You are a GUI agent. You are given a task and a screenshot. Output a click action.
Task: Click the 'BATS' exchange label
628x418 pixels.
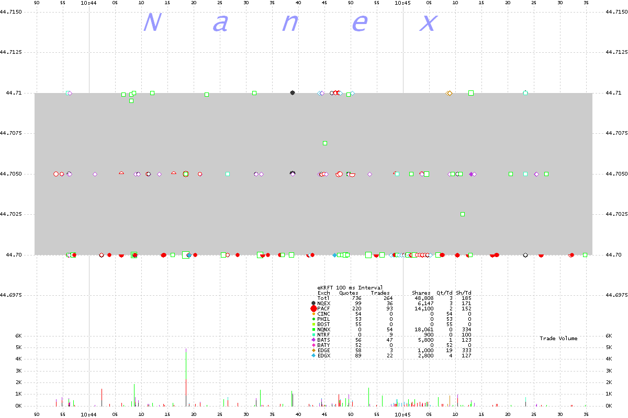(x=324, y=340)
